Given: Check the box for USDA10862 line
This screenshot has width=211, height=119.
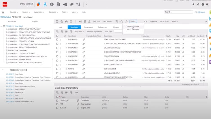Looking at the screenshot, I should point(57,60).
